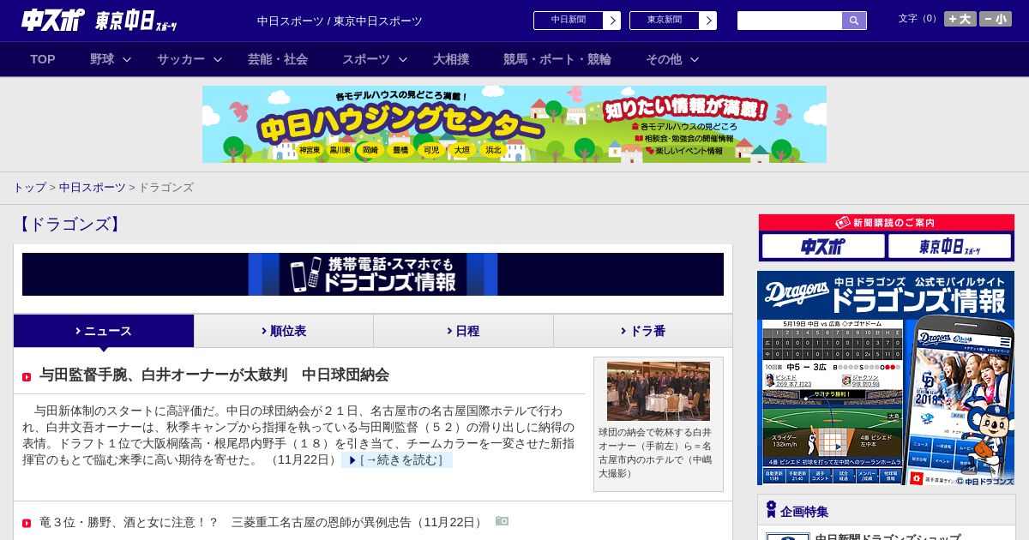
Task: Increase text size with ＋大 button
Action: [x=960, y=19]
